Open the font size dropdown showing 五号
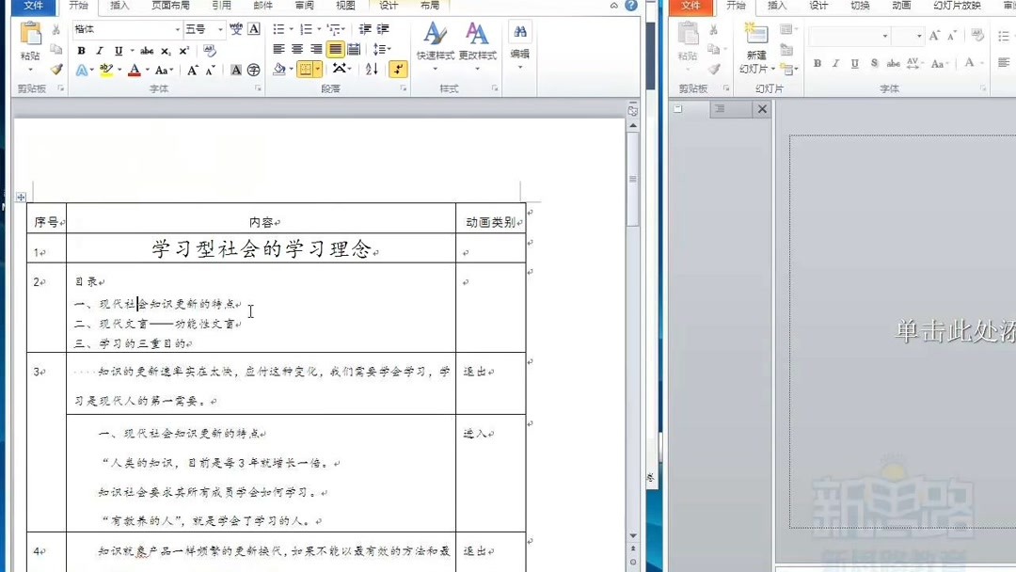 (x=219, y=30)
